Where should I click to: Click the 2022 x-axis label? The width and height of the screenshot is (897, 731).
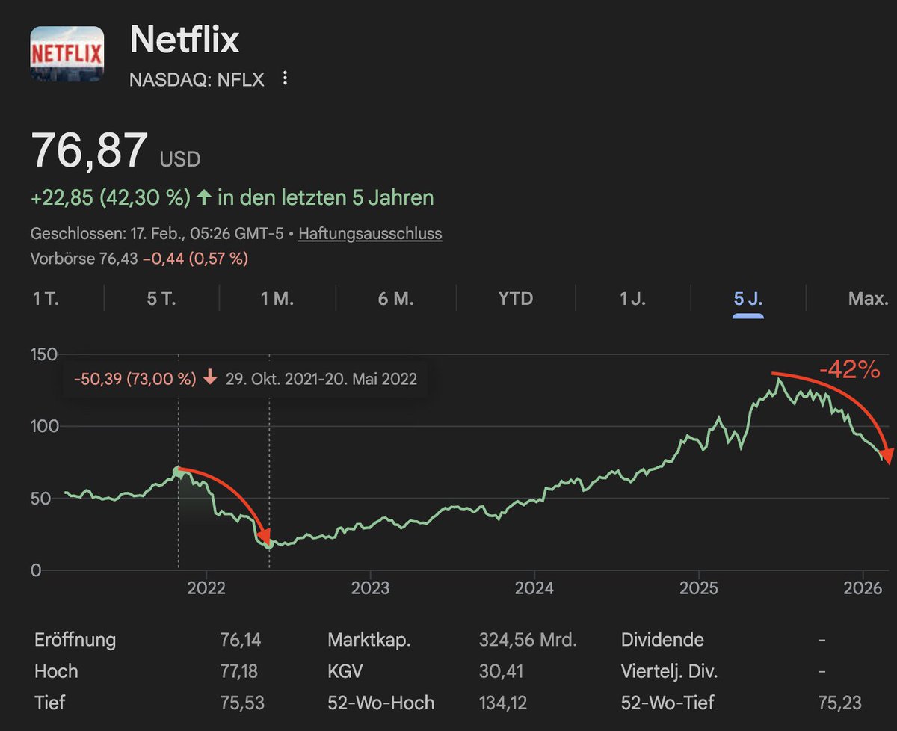click(206, 587)
